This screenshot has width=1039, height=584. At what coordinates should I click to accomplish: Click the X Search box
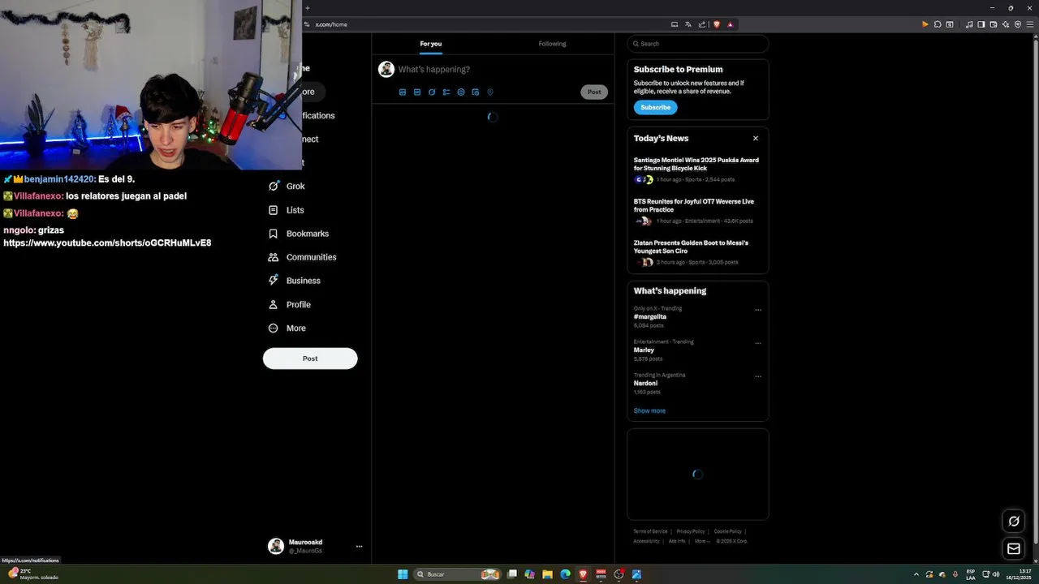698,44
